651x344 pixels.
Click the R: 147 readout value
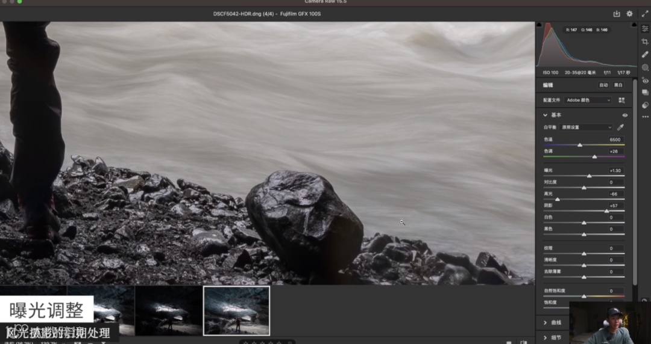tap(571, 30)
